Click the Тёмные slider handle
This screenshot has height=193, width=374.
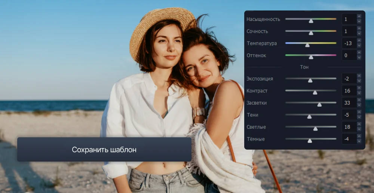tap(310, 141)
